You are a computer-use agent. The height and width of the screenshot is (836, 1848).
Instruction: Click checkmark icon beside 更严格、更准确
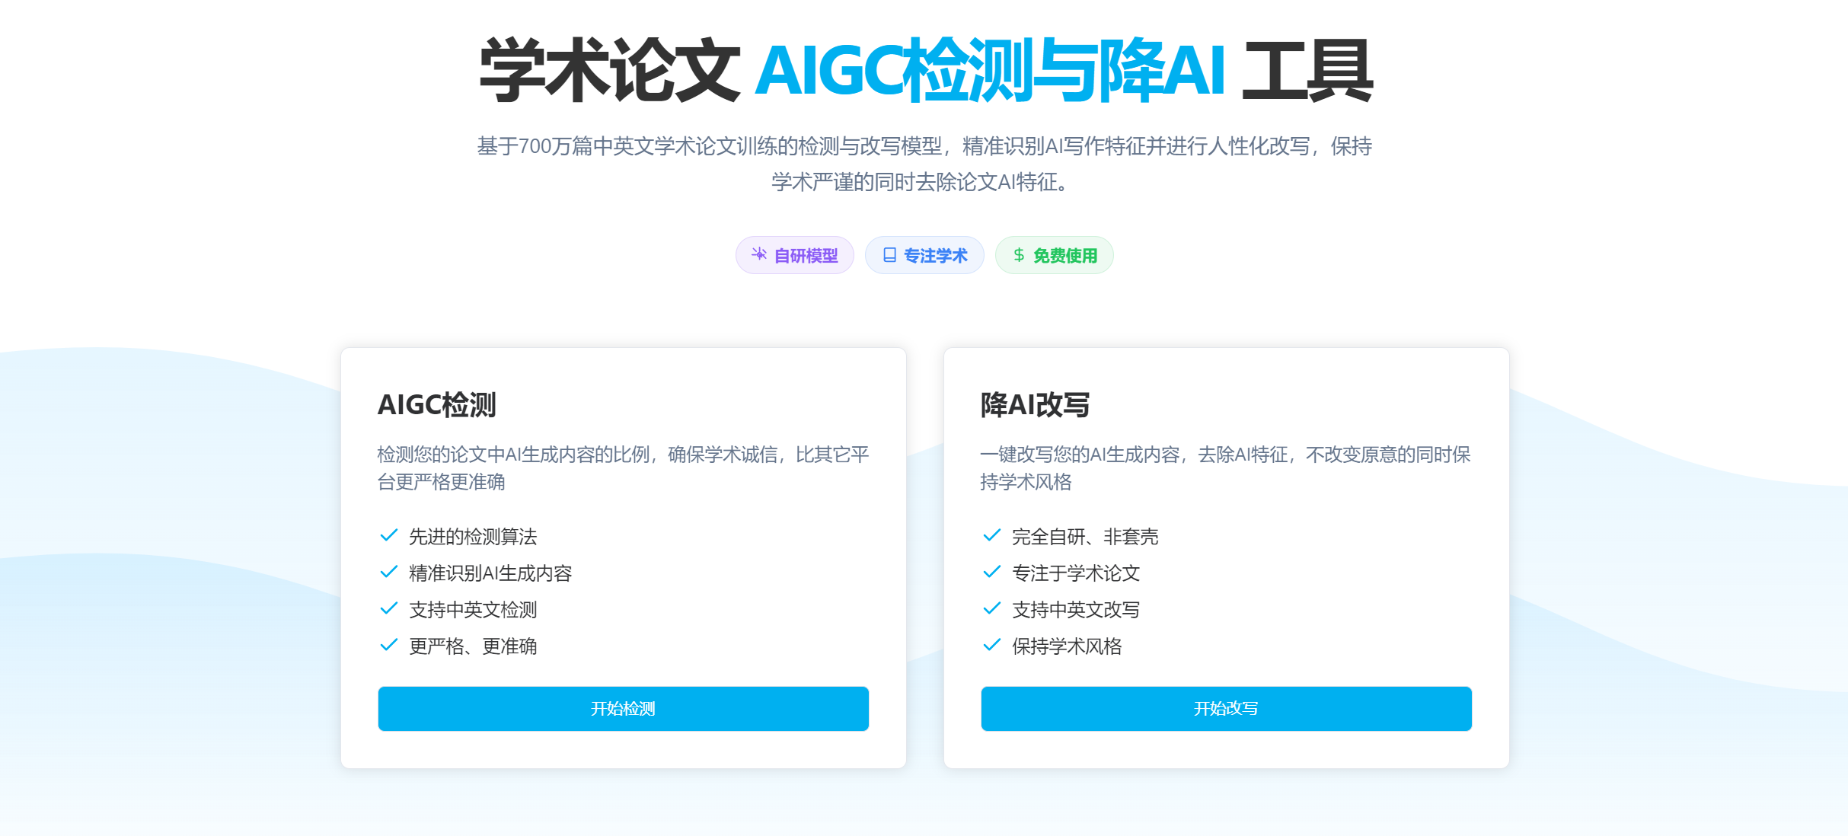(389, 645)
